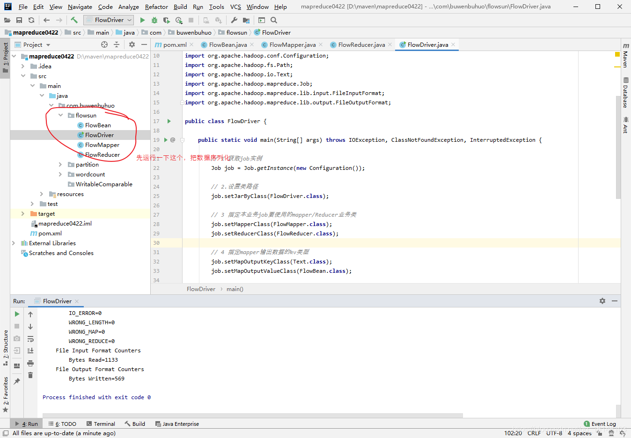Viewport: 631px width, 438px height.
Task: Navigate back with the left arrow icon
Action: [x=46, y=20]
